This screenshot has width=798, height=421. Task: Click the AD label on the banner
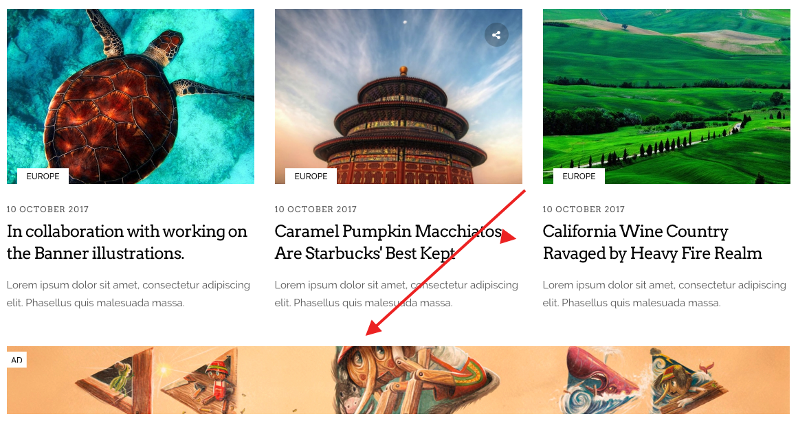click(16, 360)
